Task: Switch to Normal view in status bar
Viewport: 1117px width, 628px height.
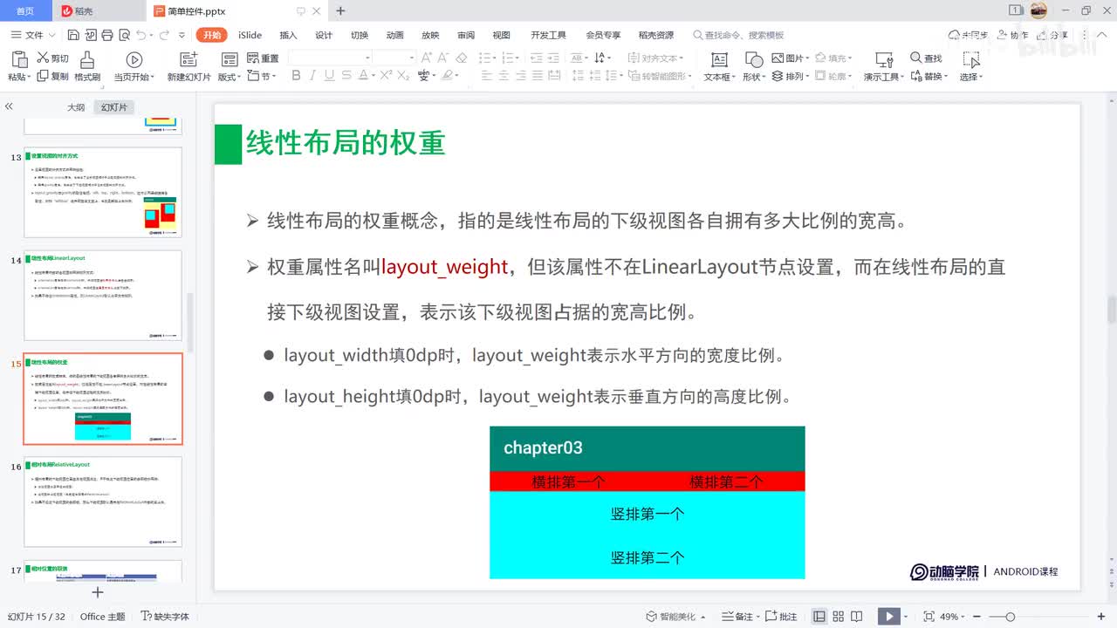Action: pos(819,617)
